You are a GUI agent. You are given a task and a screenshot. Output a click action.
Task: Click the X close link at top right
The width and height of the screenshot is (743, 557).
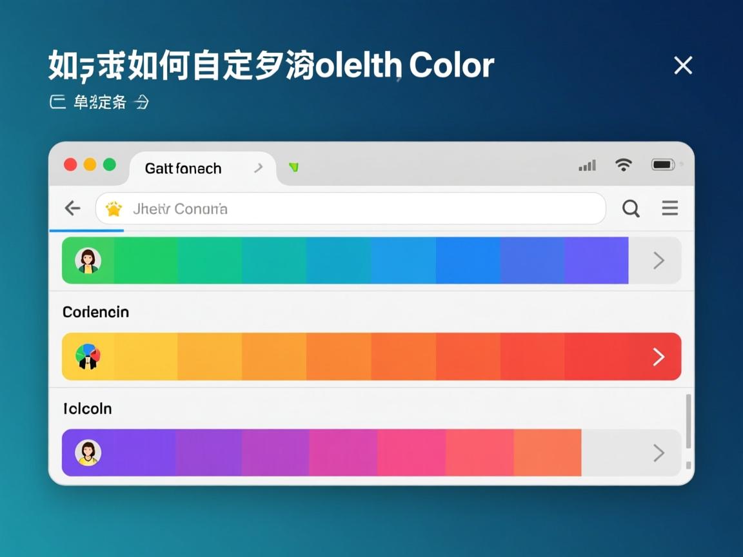click(683, 65)
